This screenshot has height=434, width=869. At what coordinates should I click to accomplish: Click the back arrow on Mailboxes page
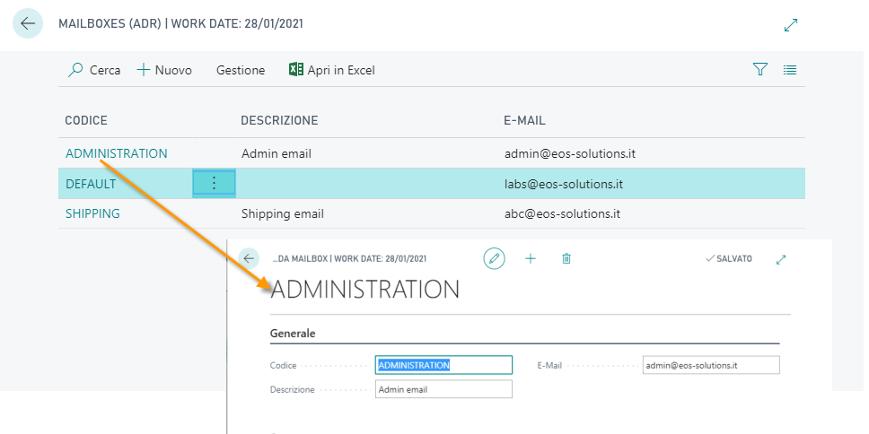[28, 23]
